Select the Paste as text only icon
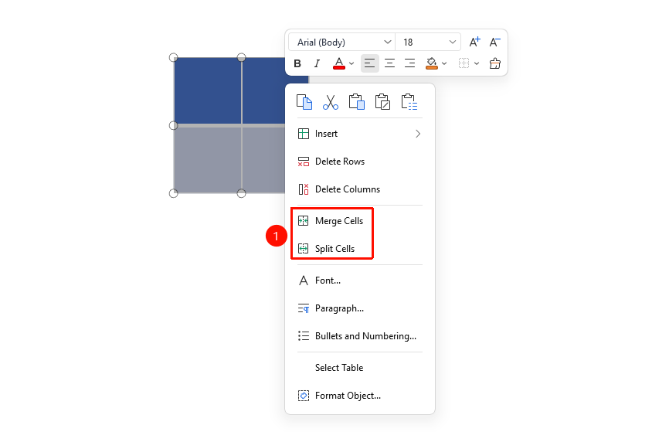 (409, 103)
